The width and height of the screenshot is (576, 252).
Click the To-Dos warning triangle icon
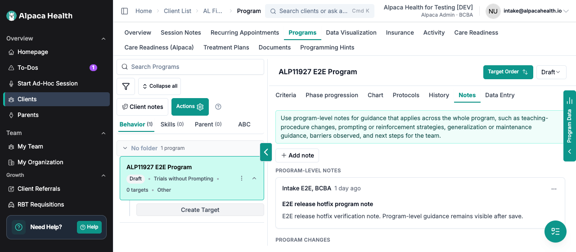(x=12, y=68)
